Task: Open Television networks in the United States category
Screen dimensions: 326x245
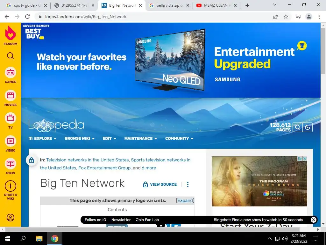Action: click(88, 160)
